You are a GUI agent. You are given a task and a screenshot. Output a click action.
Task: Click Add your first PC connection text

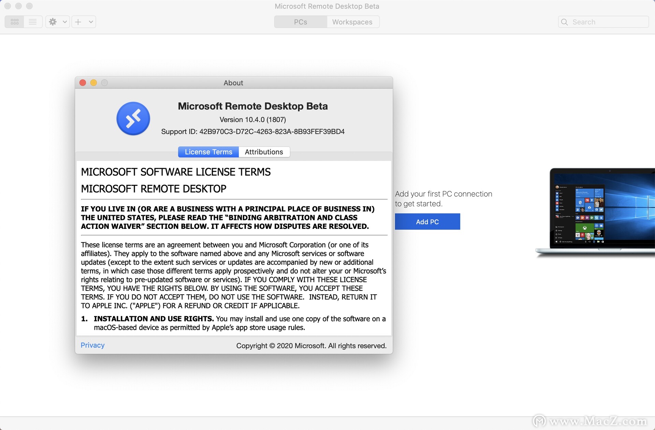point(443,199)
